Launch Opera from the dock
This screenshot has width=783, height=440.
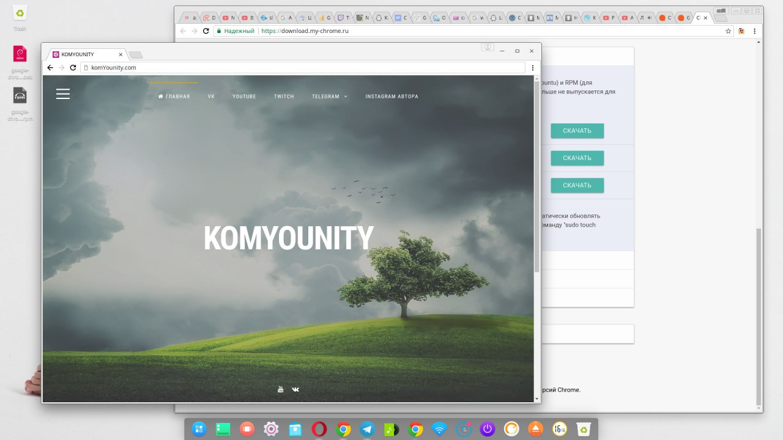point(319,429)
